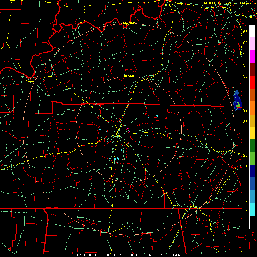Click the 30 legend value
Image resolution: width=257 pixels, height=257 pixels.
click(x=245, y=133)
